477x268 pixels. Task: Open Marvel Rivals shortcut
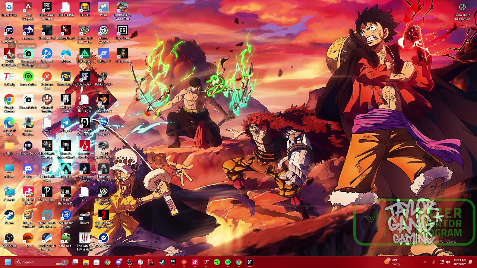[66, 79]
